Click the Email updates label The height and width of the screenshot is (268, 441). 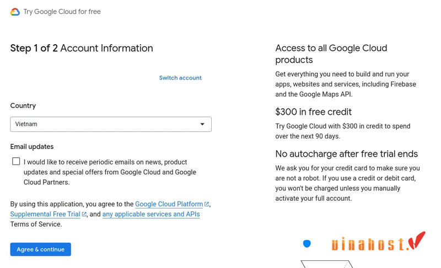coord(32,147)
